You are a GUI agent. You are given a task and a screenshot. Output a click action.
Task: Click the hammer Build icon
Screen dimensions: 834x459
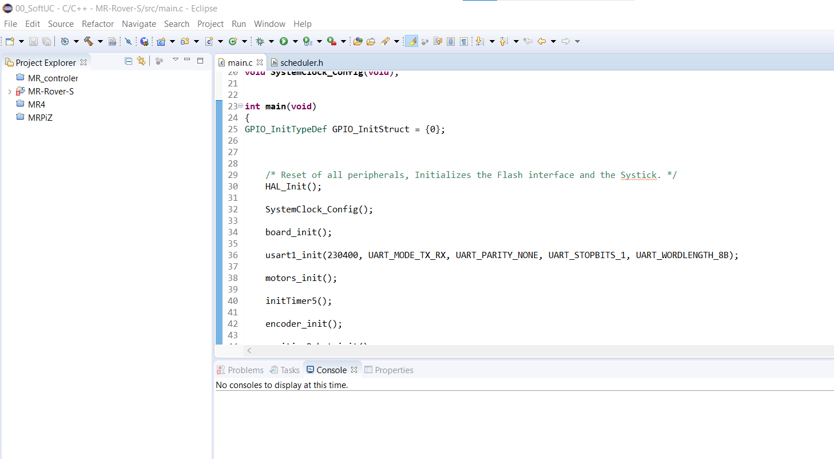(x=88, y=41)
